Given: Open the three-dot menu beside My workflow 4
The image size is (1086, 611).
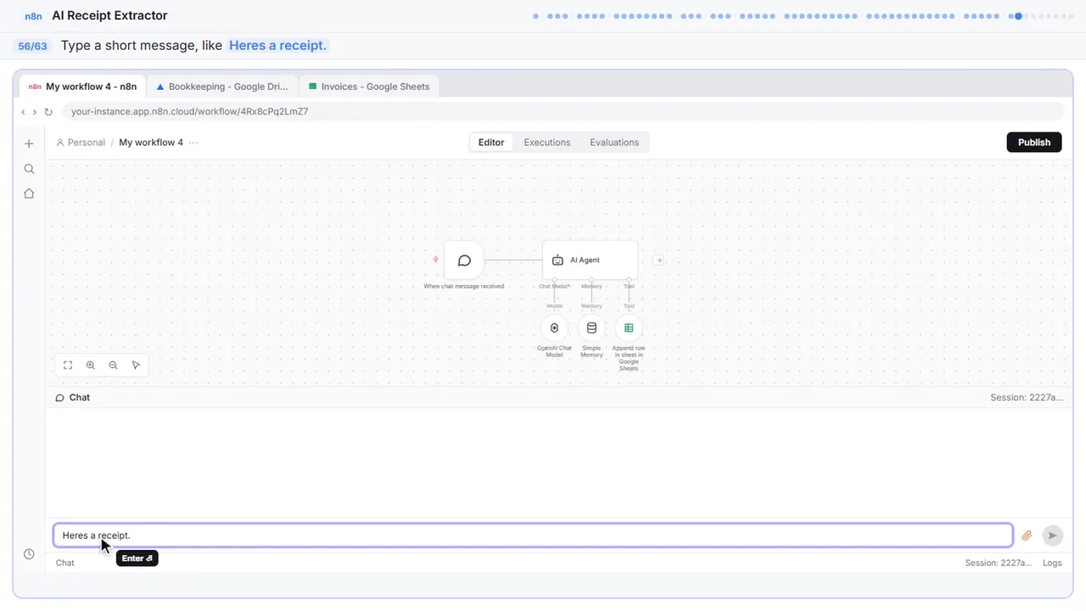Looking at the screenshot, I should click(x=193, y=143).
